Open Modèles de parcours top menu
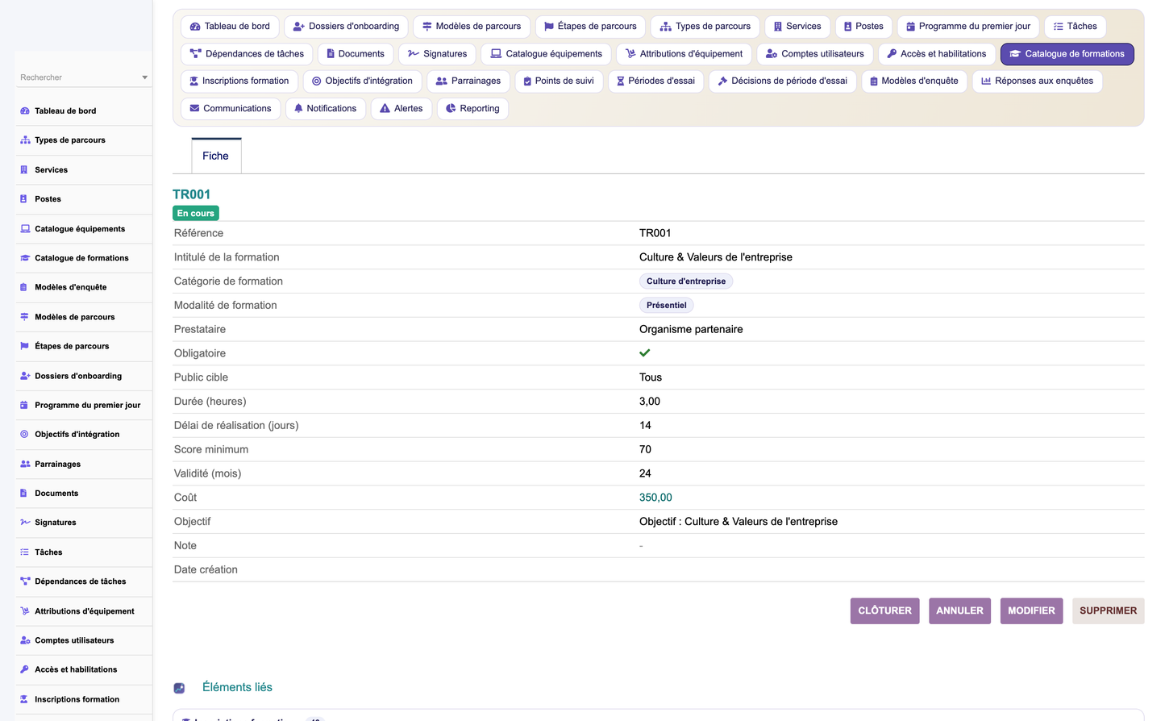 point(472,27)
